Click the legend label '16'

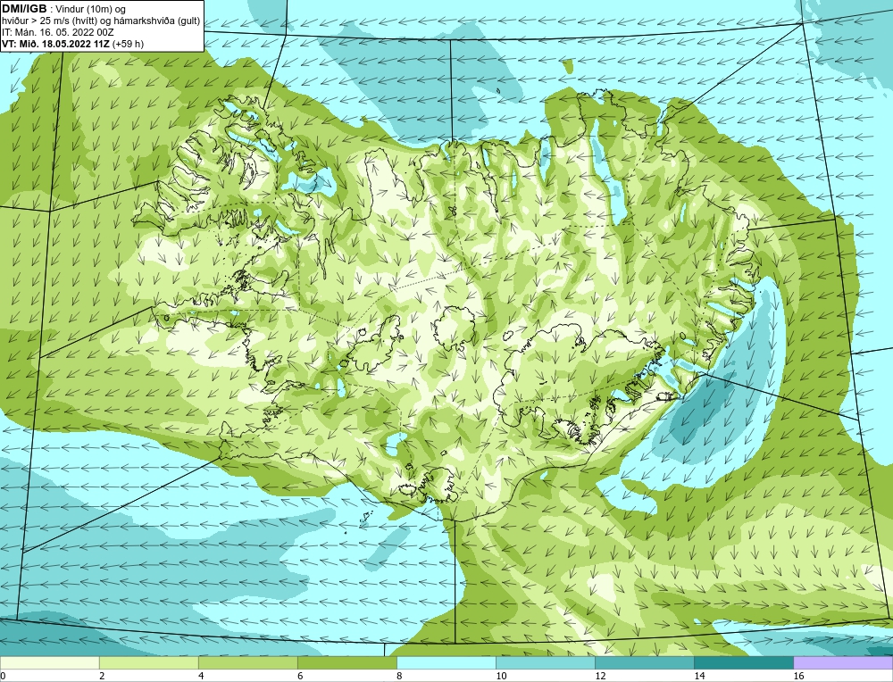pyautogui.click(x=798, y=676)
